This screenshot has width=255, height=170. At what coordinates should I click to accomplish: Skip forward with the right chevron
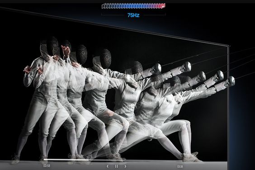[125, 166]
